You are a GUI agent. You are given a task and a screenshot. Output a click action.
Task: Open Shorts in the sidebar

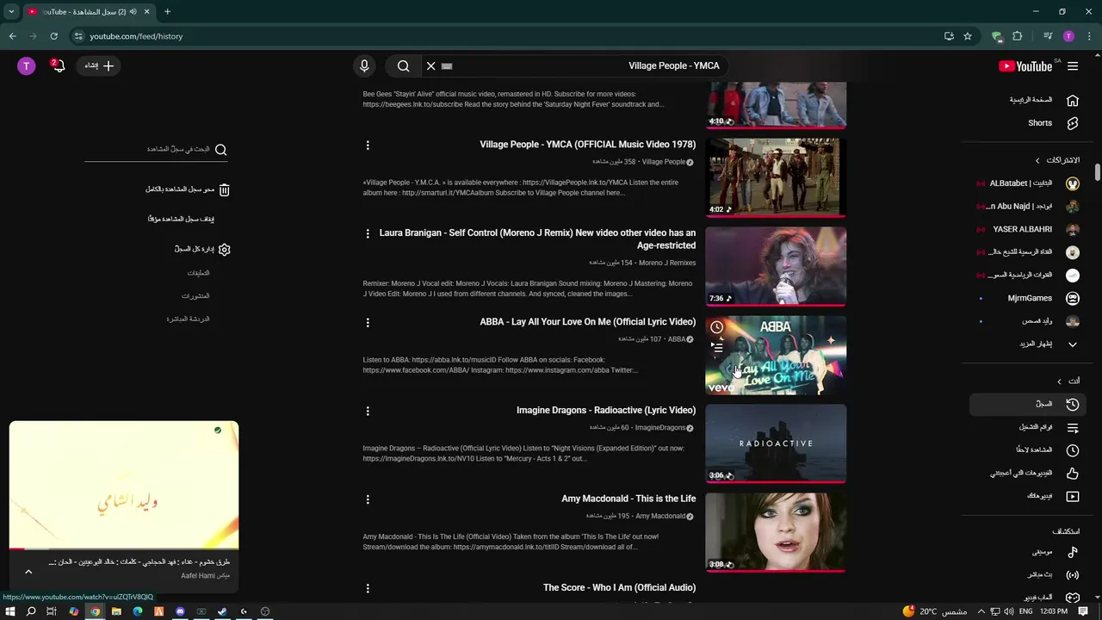1030,123
